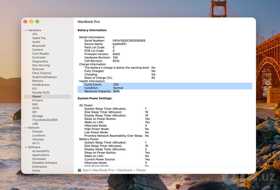Click State of Charge value 82
The width and height of the screenshot is (280, 190).
click(x=153, y=78)
